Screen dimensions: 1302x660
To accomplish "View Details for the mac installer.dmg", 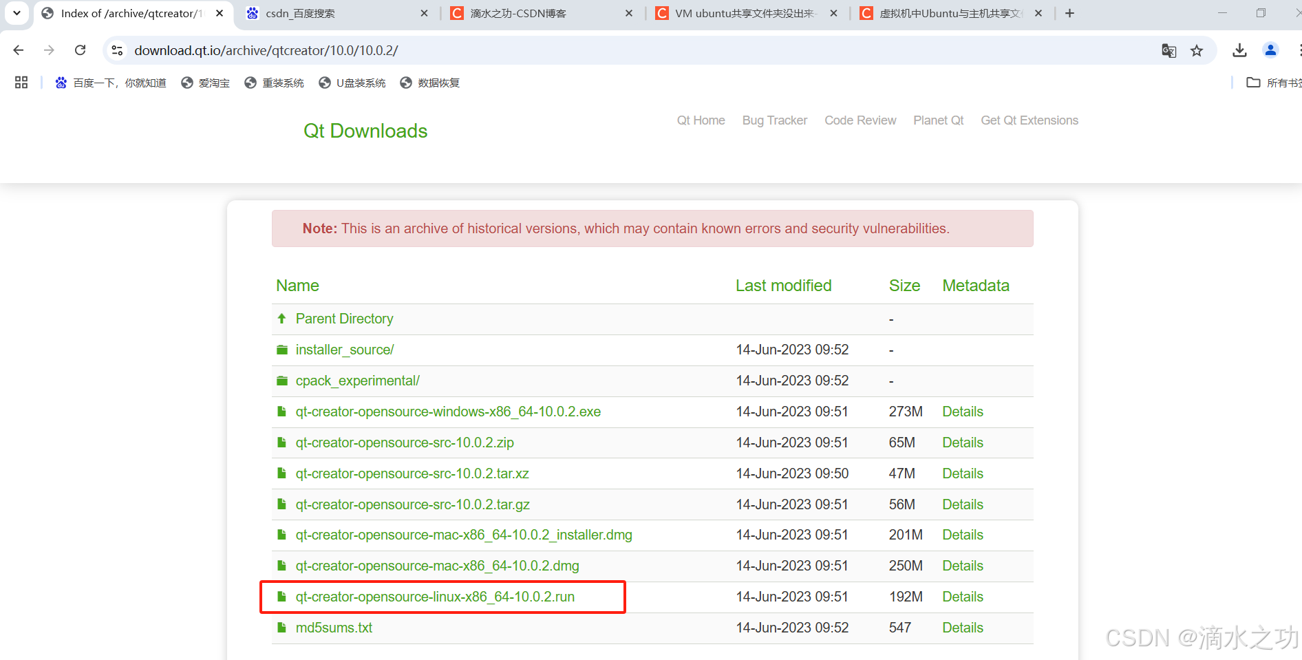I will pos(962,535).
